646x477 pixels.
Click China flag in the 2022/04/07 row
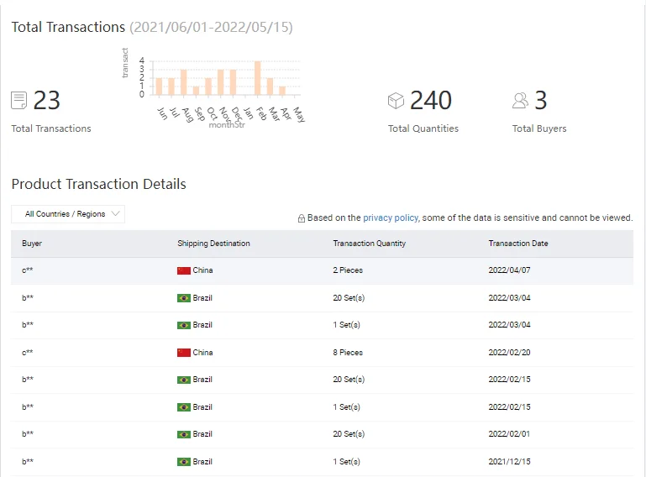184,270
